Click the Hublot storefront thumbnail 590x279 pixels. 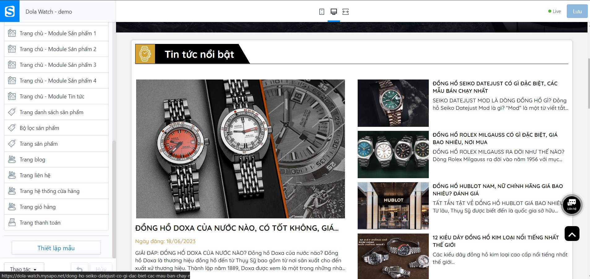(393, 206)
